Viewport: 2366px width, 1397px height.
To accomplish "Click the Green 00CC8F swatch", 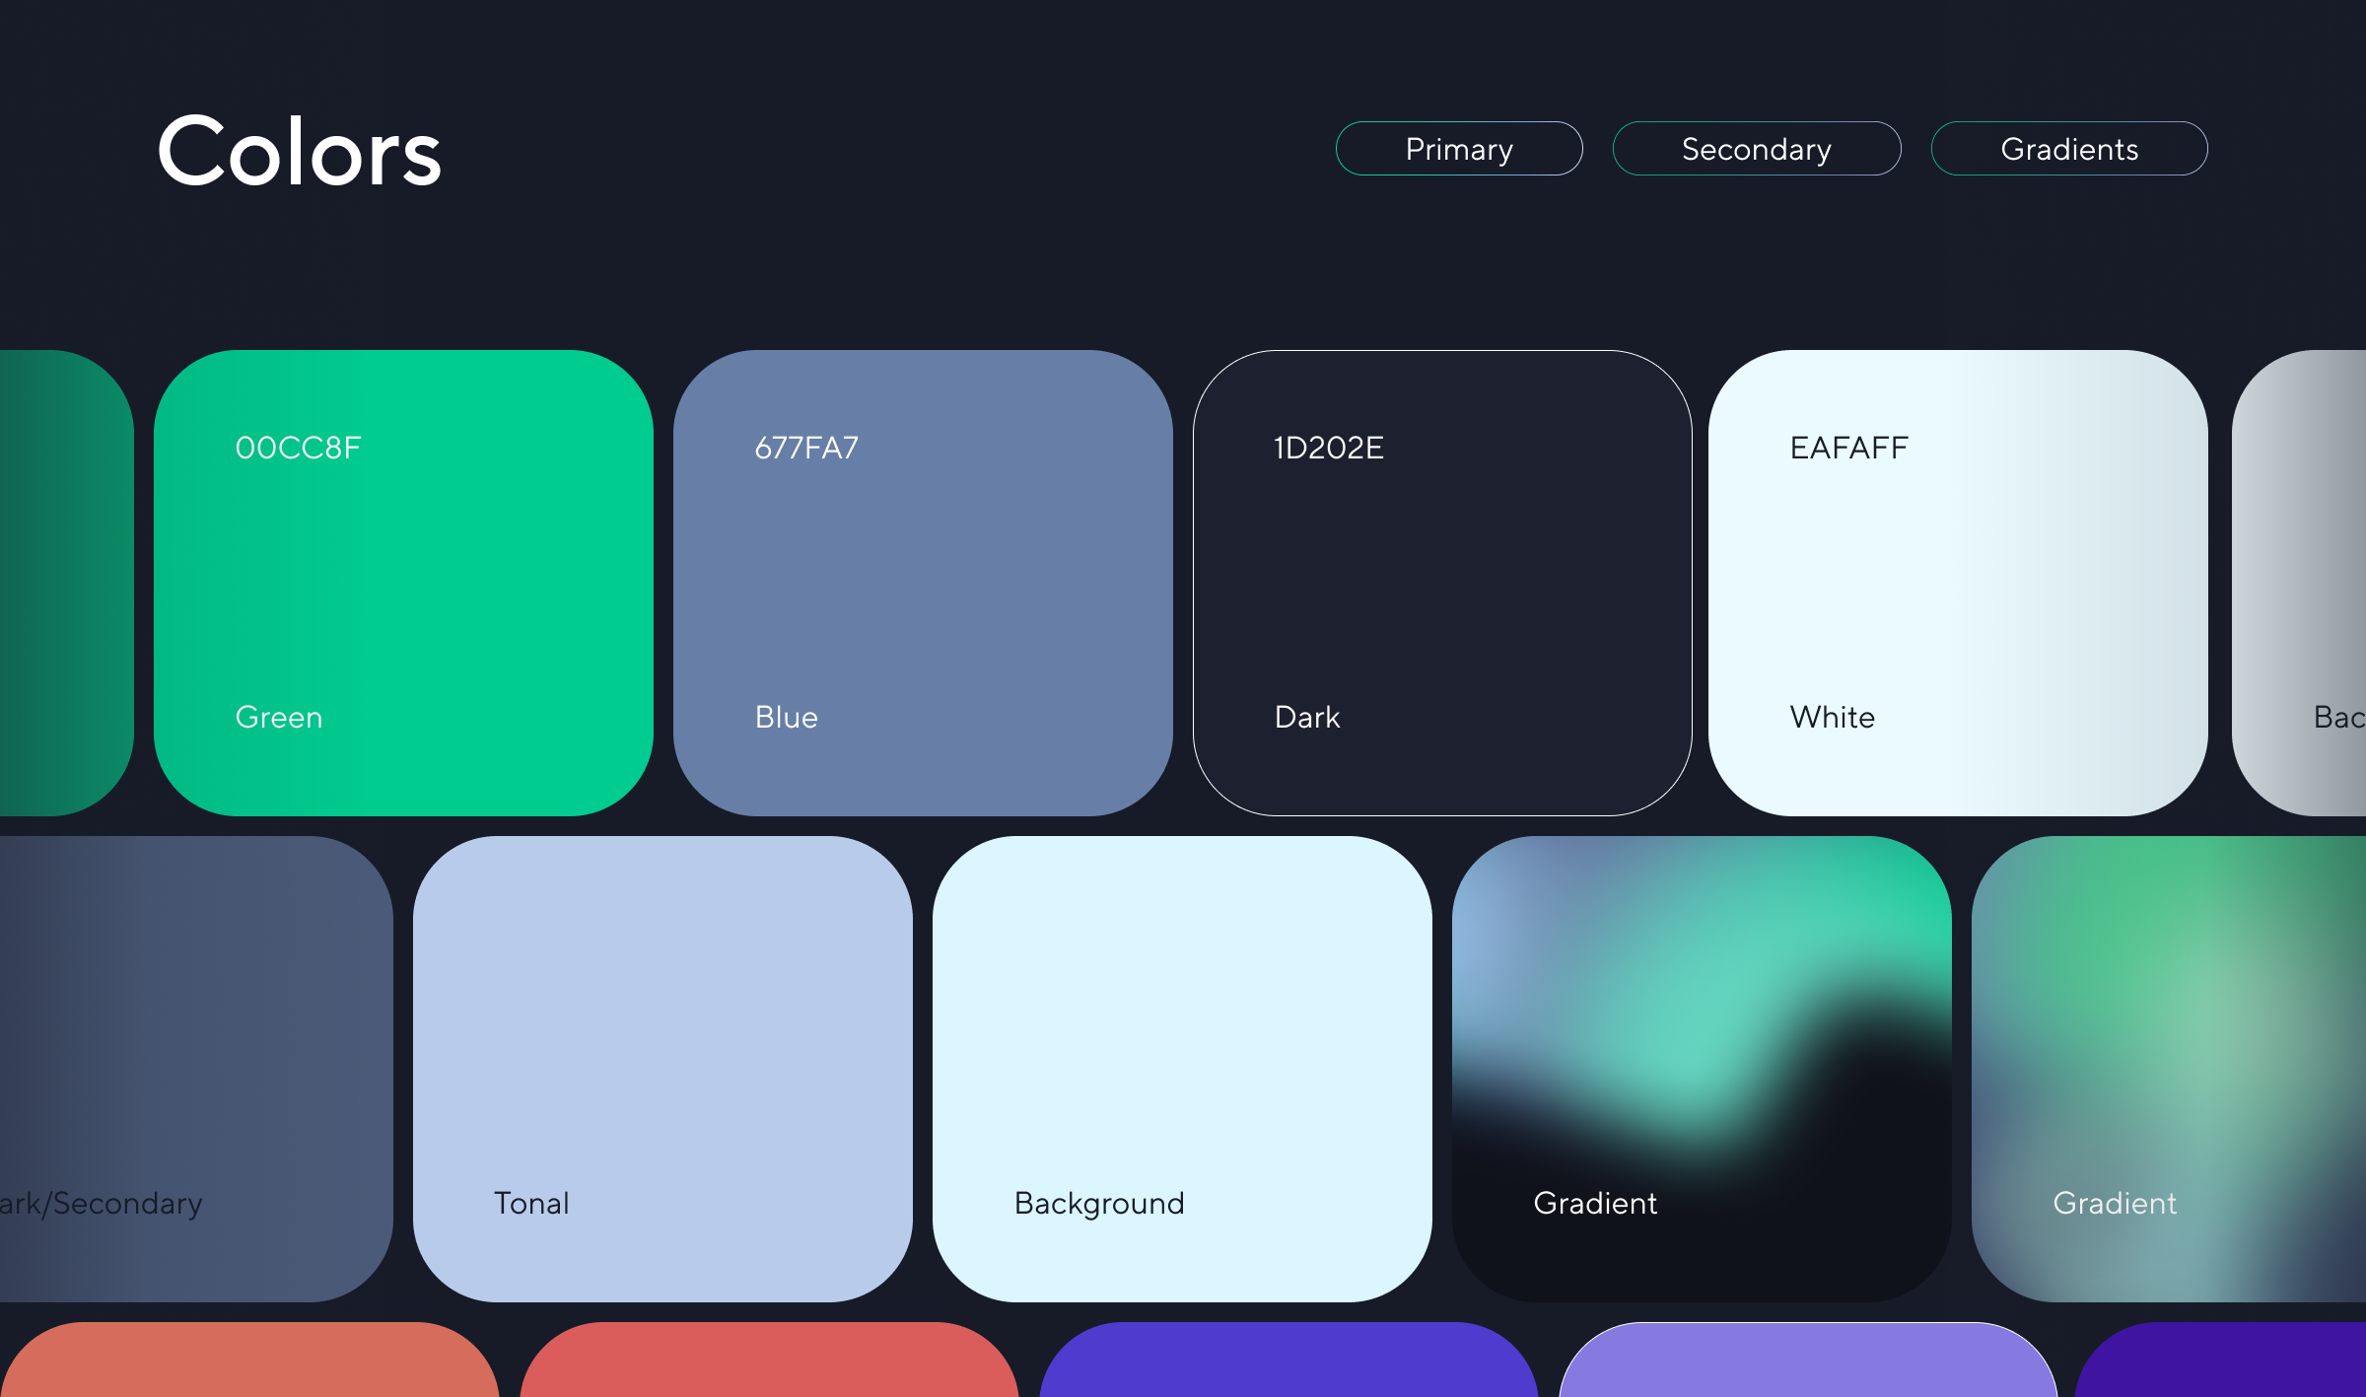I will click(403, 583).
